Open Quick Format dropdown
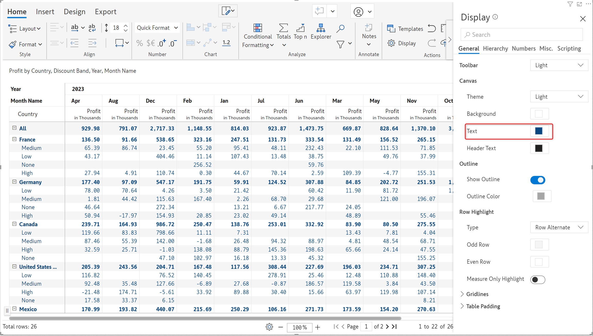593x336 pixels. coord(157,28)
